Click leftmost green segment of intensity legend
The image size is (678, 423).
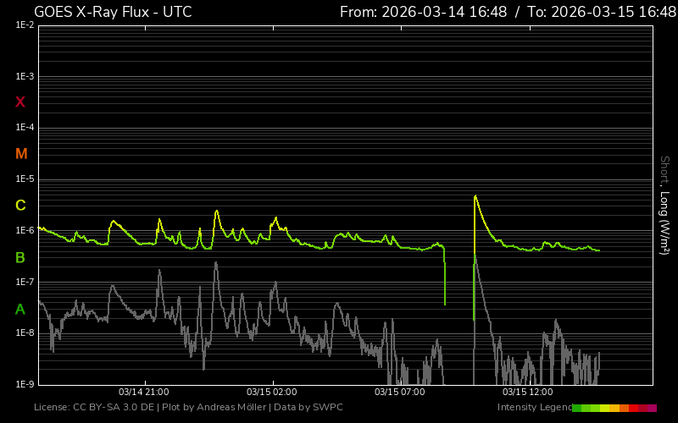point(577,408)
